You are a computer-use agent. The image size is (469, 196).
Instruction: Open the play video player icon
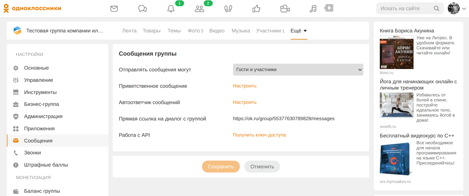click(x=329, y=8)
